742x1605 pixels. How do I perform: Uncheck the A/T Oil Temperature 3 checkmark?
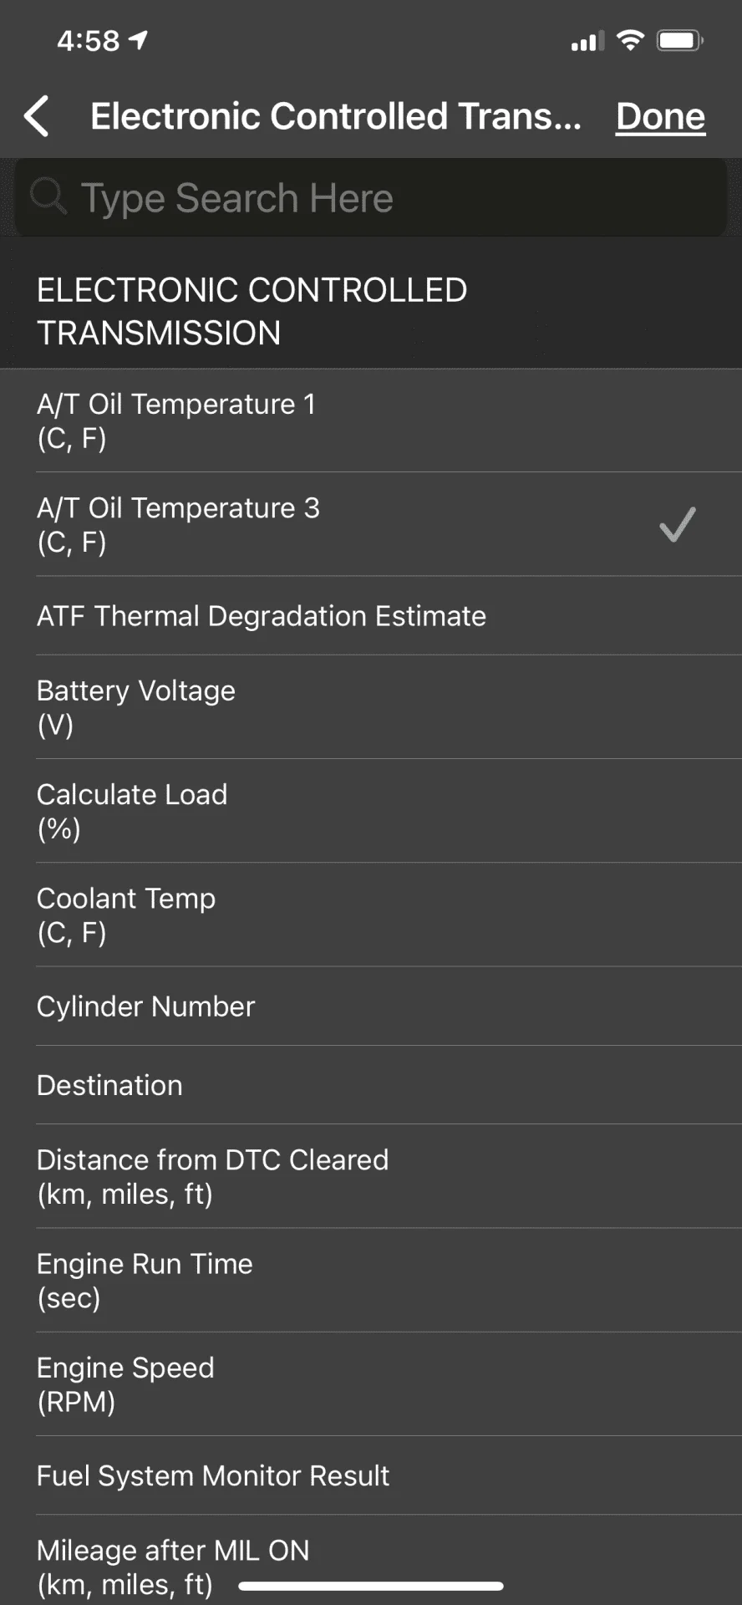(677, 525)
